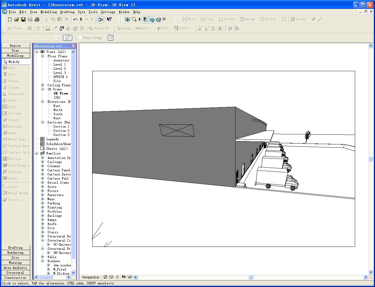Expand the Ceiling Plans tree node
The image size is (375, 287).
pos(43,85)
